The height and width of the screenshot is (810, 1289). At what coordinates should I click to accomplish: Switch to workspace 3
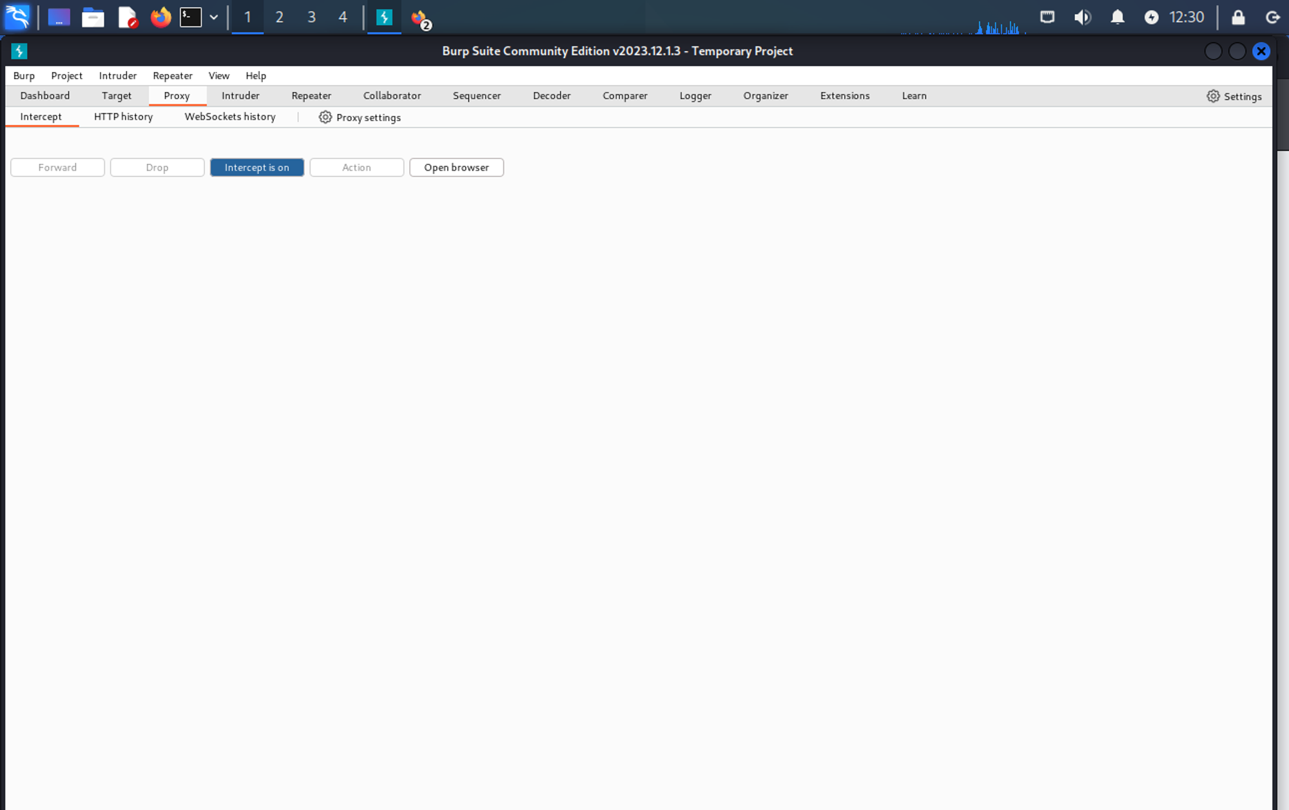tap(311, 17)
